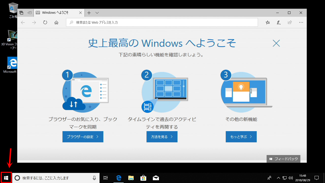Click the タイムラインで過去のアクティビティを再開する text
The height and width of the screenshot is (183, 325).
tap(162, 123)
